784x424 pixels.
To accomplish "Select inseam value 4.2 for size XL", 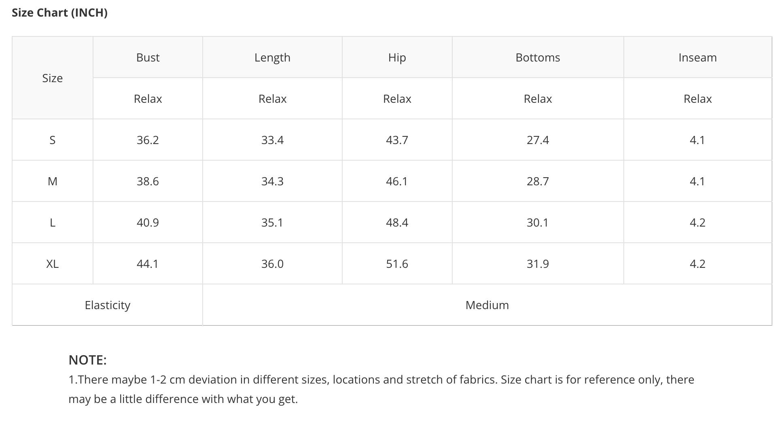I will pos(697,264).
